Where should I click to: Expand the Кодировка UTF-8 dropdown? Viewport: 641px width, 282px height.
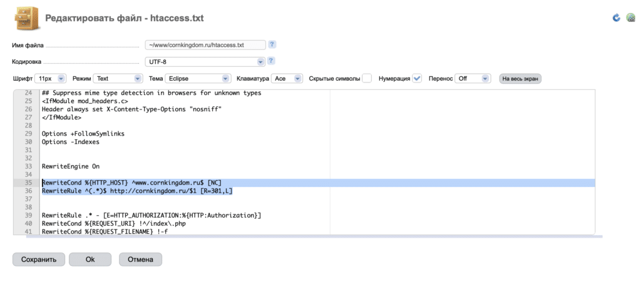coord(205,61)
